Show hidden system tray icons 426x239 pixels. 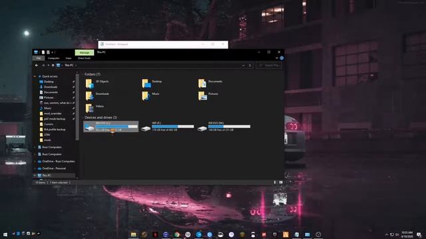(x=387, y=234)
